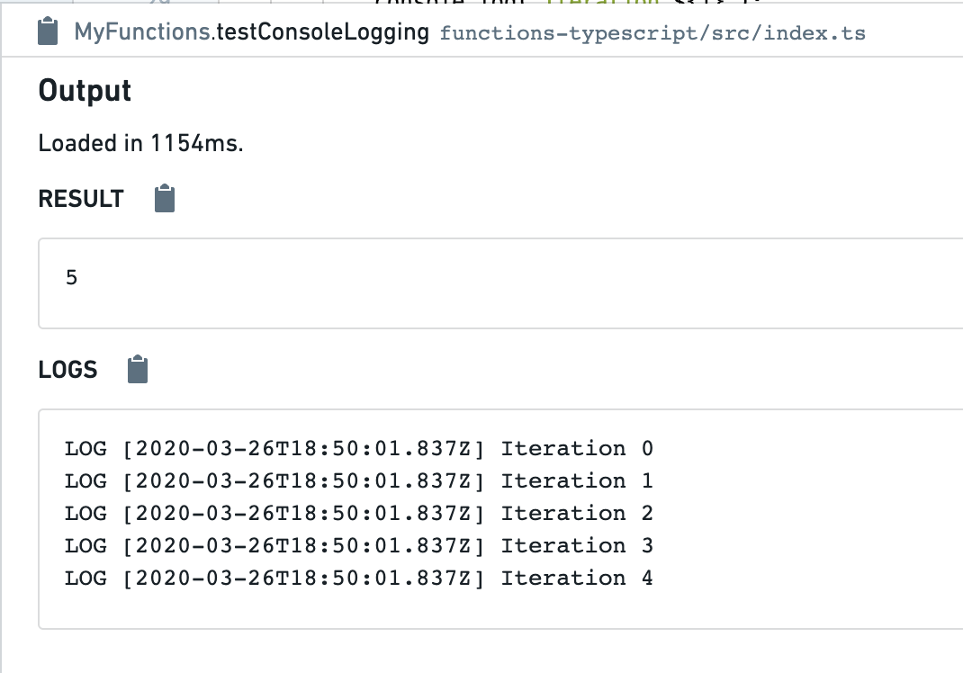This screenshot has width=963, height=673.
Task: Copy logs using LOGS clipboard icon
Action: pos(138,369)
